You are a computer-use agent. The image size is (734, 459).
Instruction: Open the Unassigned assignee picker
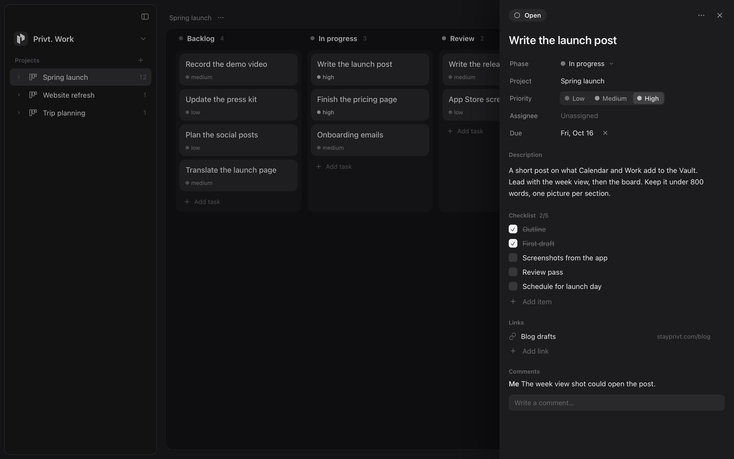click(x=579, y=116)
